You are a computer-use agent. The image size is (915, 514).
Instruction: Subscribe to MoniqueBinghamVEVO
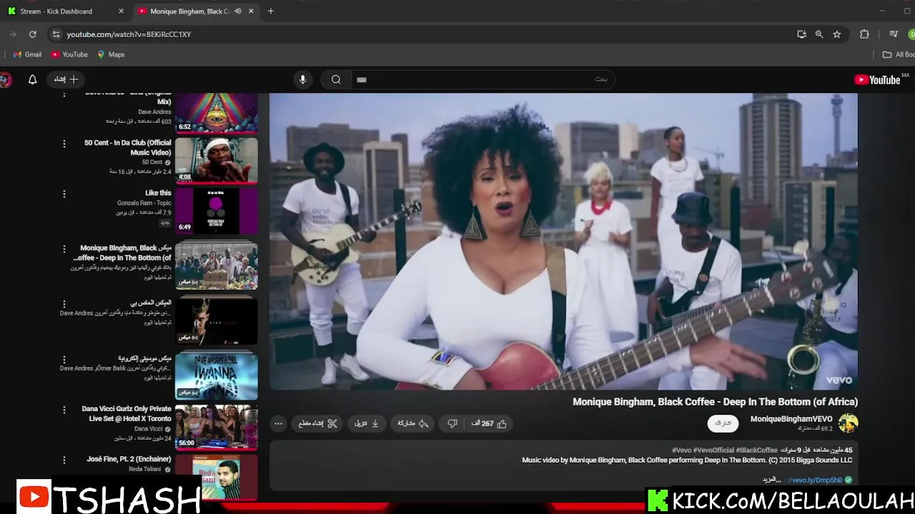click(723, 423)
